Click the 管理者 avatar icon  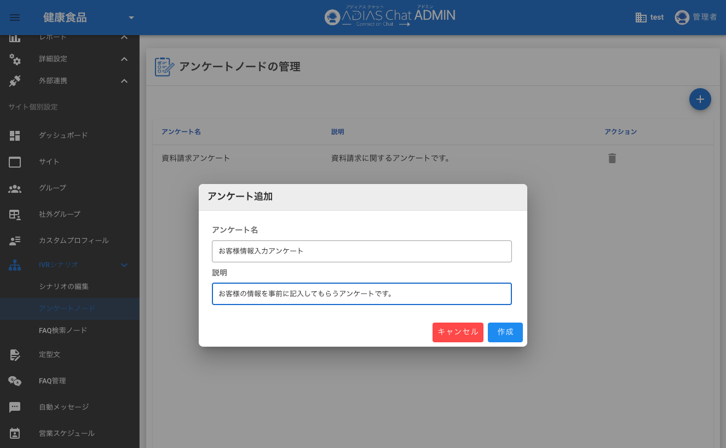682,18
